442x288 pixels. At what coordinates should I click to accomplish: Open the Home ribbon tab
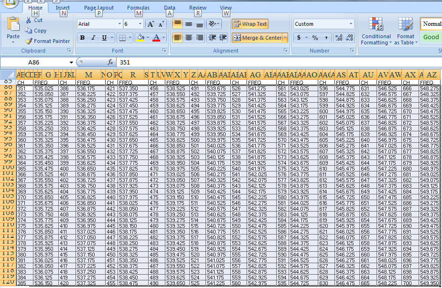click(x=35, y=8)
